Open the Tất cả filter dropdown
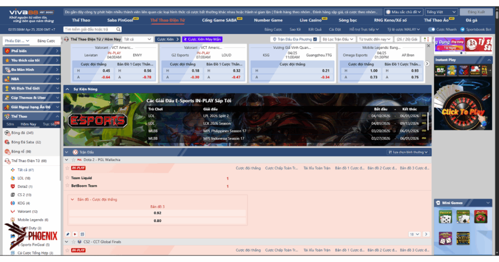Image resolution: width=499 pixels, height=262 pixels. (x=137, y=39)
